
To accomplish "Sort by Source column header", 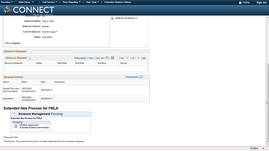I will (x=124, y=63).
